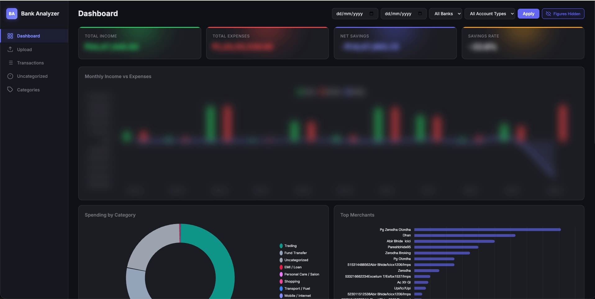Switch to the Transactions page

tap(30, 63)
